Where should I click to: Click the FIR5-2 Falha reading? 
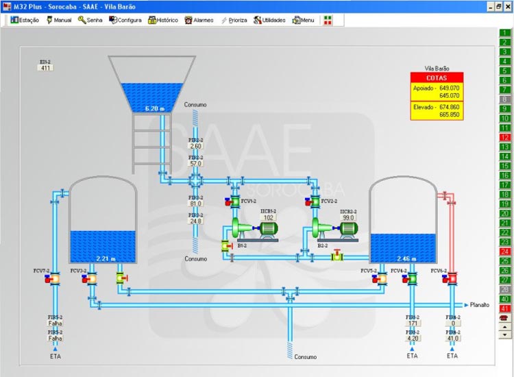click(x=55, y=324)
